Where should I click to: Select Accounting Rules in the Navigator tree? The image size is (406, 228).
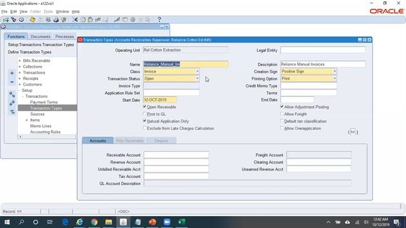(45, 132)
